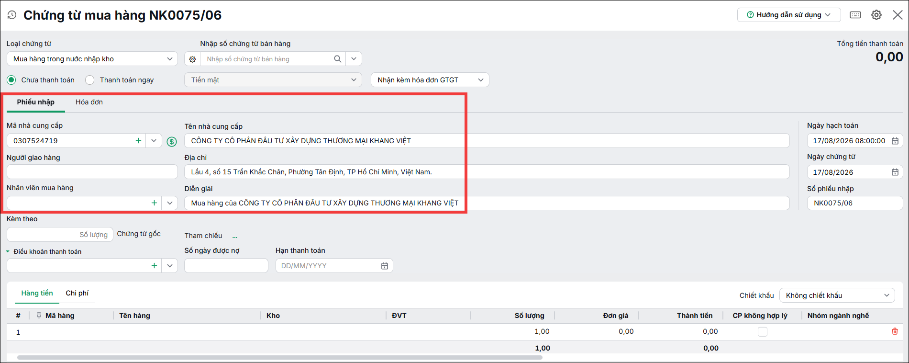Open the settings gear icon

(876, 15)
